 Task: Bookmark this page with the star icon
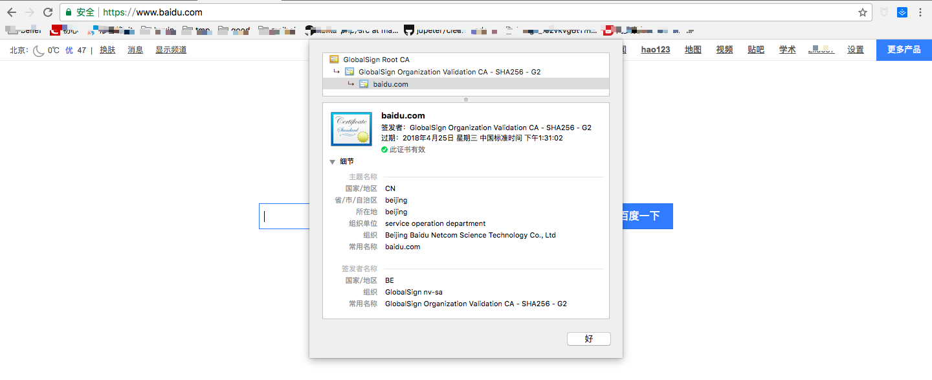[863, 12]
